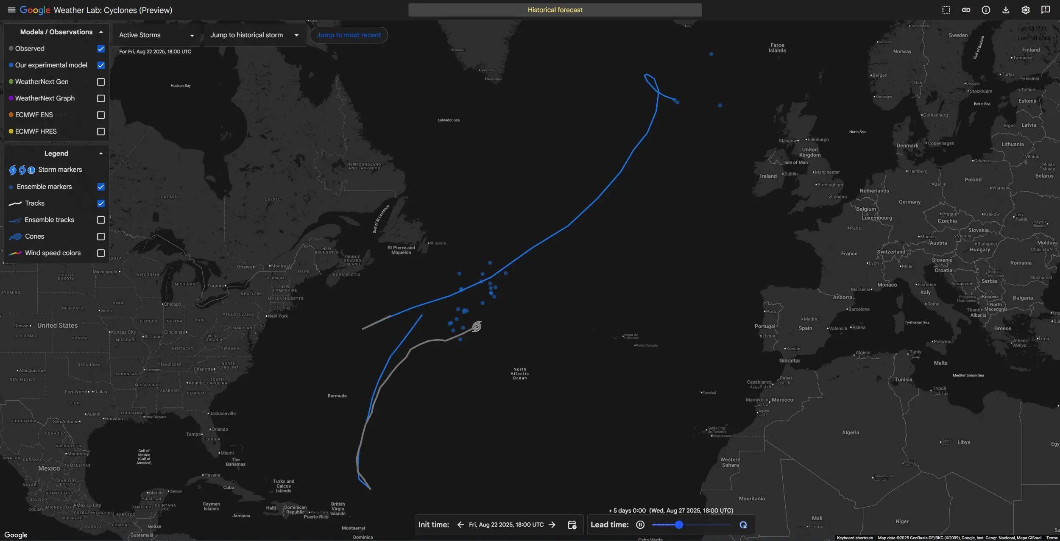Click the Lead time slider track end

[x=730, y=525]
